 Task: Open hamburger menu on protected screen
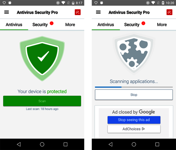[x=7, y=12]
